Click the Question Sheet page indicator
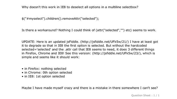 point(145,95)
